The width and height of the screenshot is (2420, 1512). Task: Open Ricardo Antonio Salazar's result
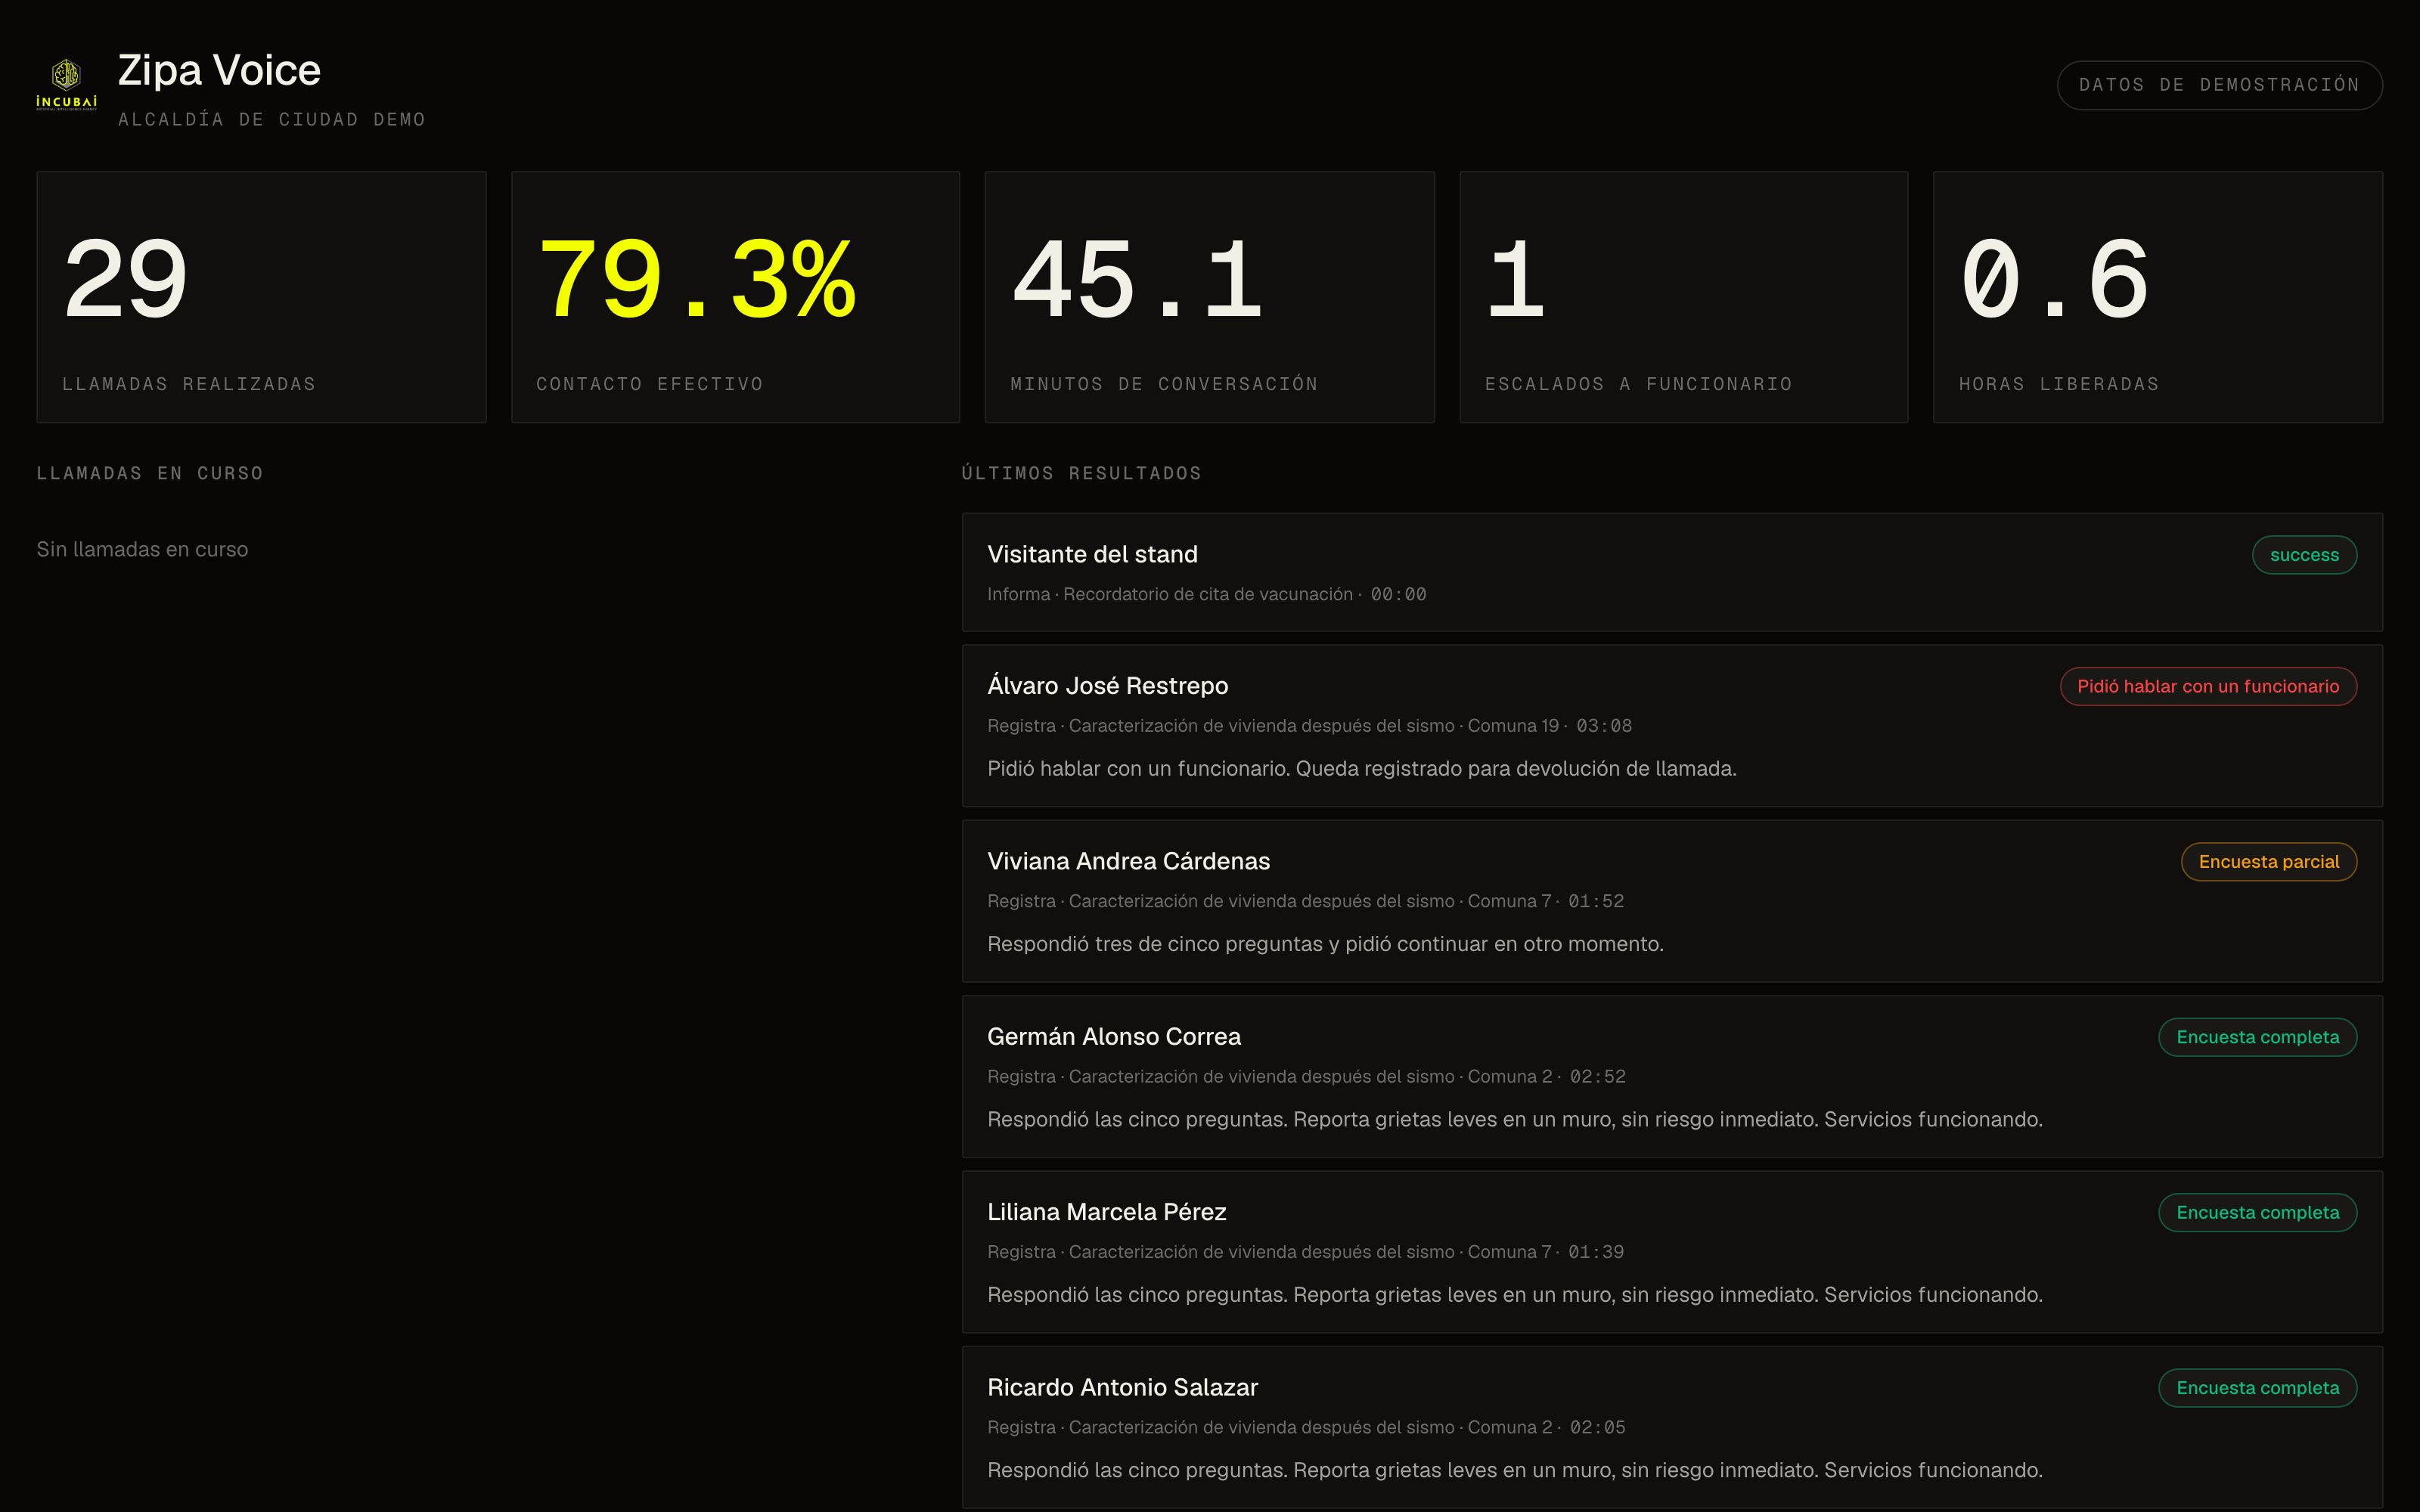1672,1428
